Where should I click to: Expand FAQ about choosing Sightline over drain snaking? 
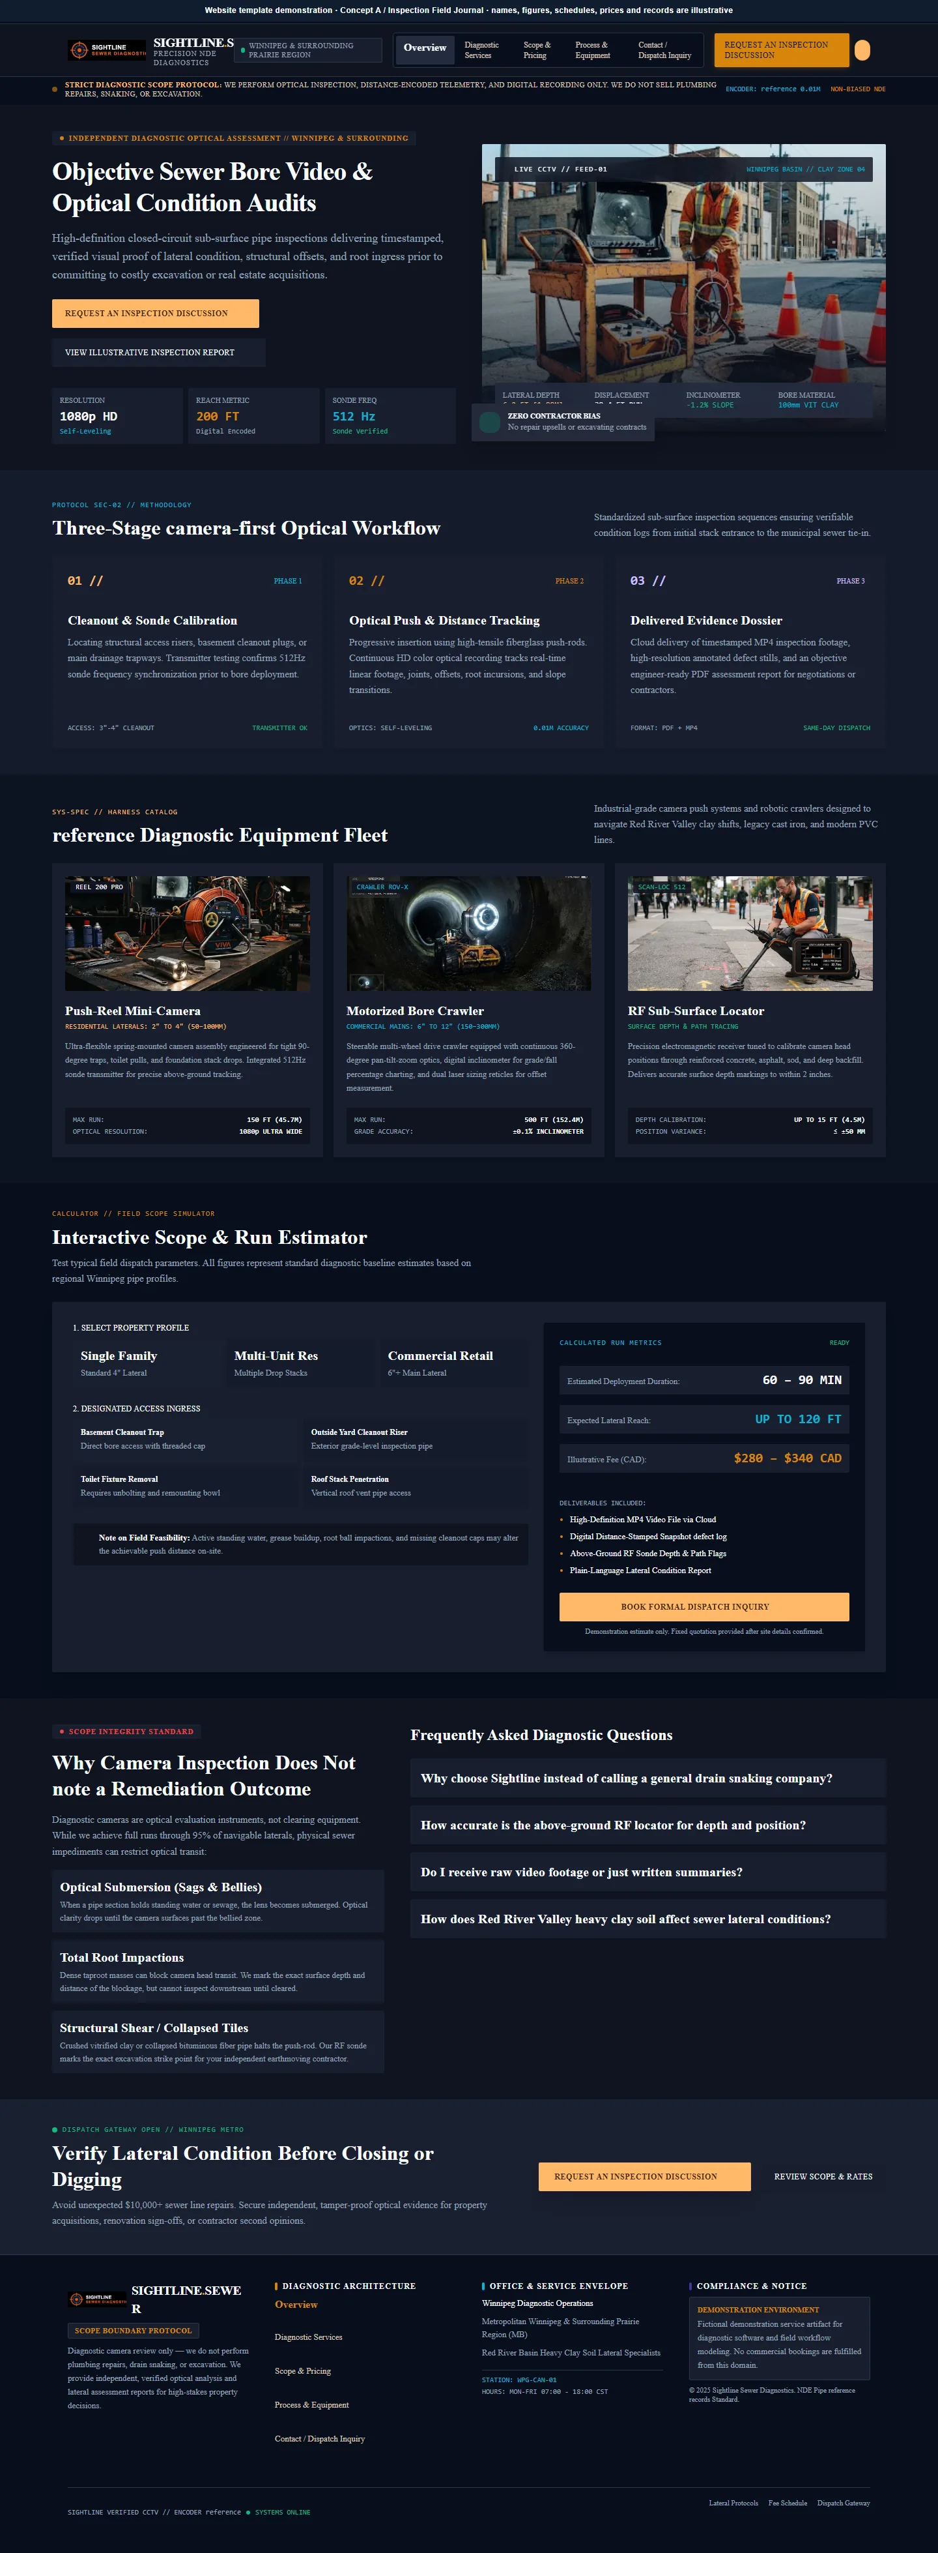coord(647,1778)
